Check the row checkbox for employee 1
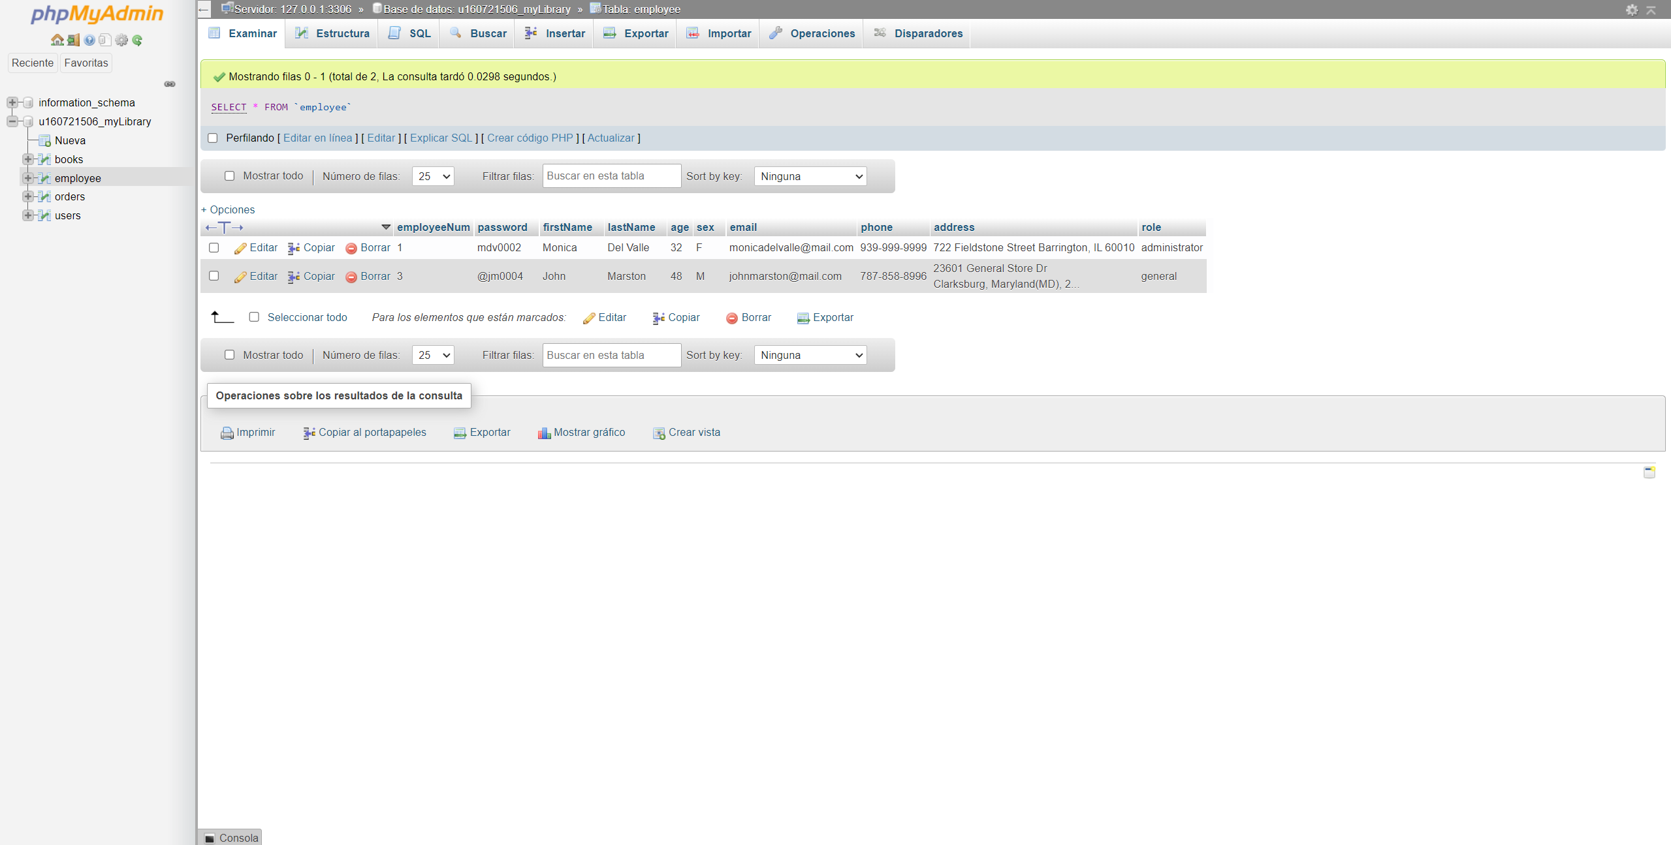1671x845 pixels. (x=214, y=248)
